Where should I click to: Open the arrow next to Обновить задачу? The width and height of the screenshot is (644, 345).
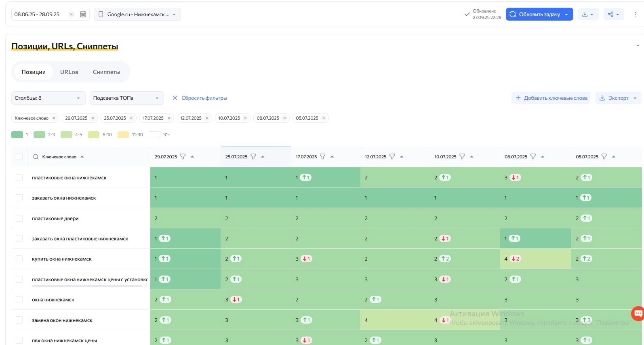[x=566, y=14]
